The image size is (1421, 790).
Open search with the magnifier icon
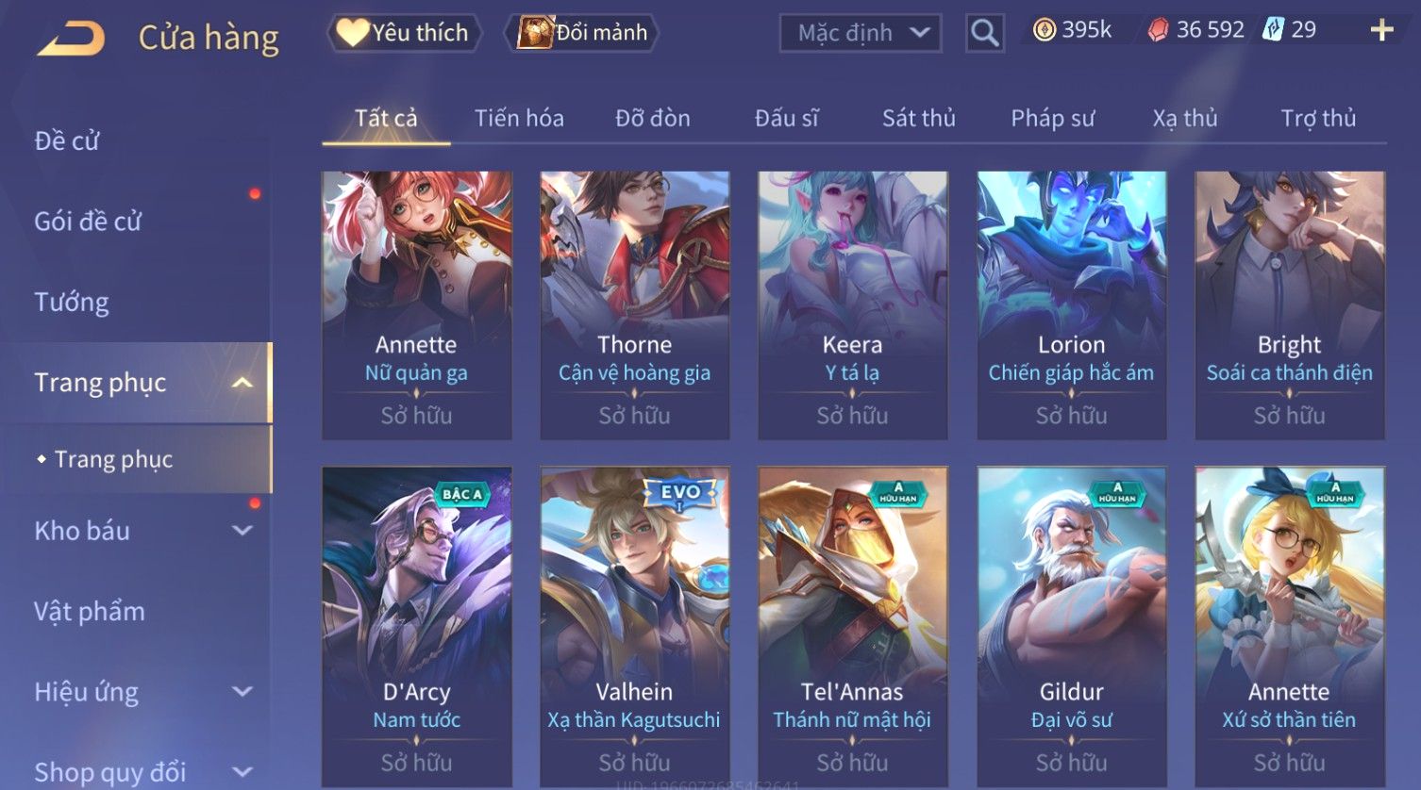(984, 33)
